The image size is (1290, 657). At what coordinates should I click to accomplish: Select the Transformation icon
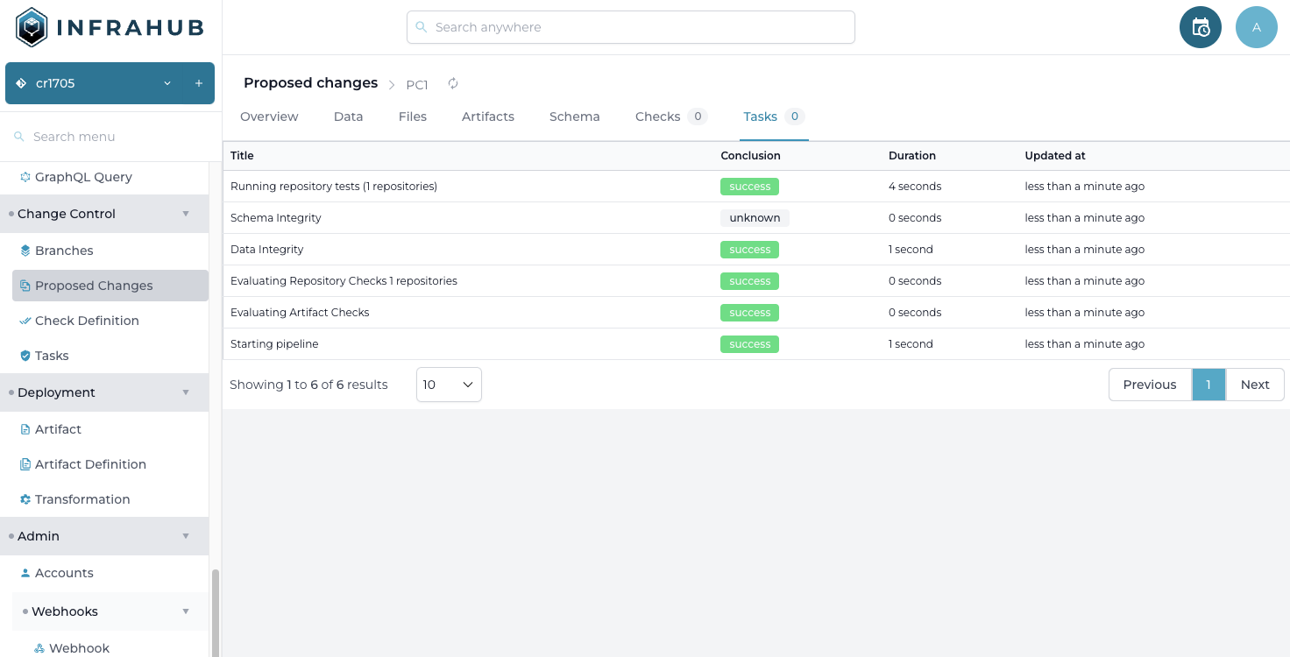(24, 499)
